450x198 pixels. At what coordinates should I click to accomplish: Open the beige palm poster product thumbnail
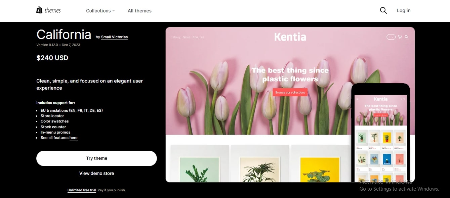point(260,163)
